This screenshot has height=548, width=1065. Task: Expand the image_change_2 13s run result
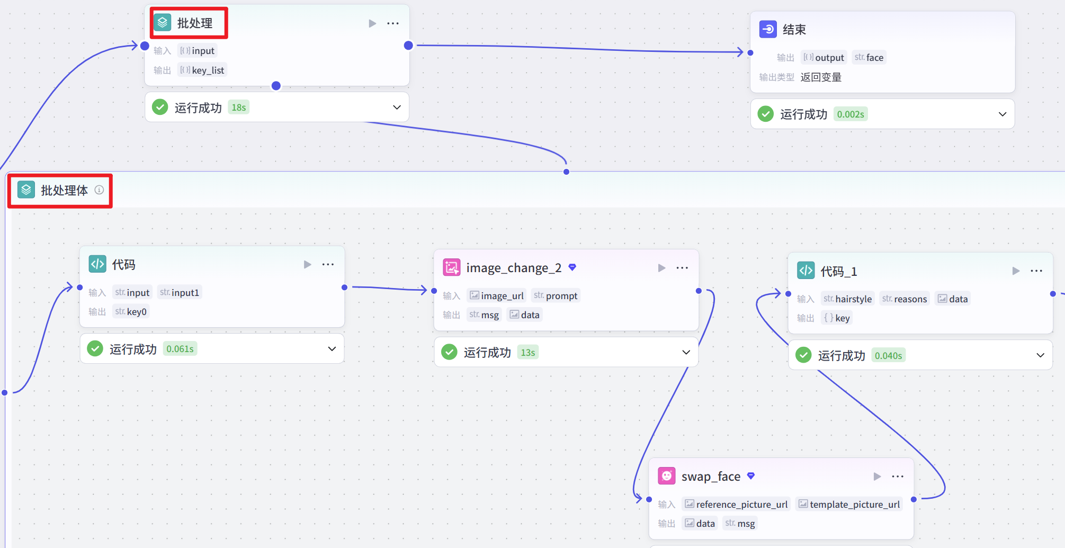pos(686,353)
